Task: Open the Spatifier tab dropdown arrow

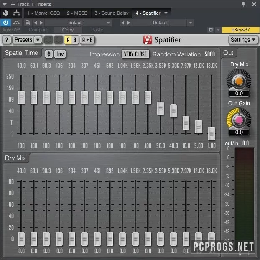Action: [x=166, y=13]
